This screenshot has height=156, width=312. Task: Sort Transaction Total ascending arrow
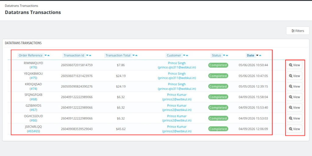coord(136,55)
